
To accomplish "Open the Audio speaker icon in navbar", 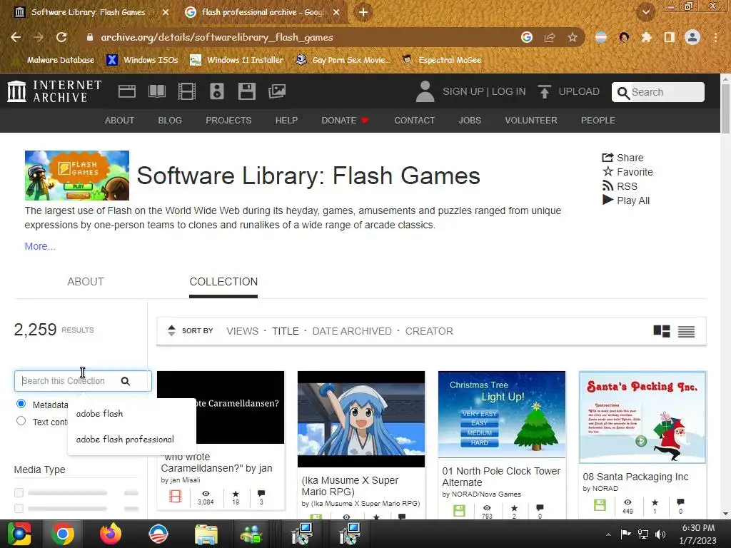I will [217, 91].
